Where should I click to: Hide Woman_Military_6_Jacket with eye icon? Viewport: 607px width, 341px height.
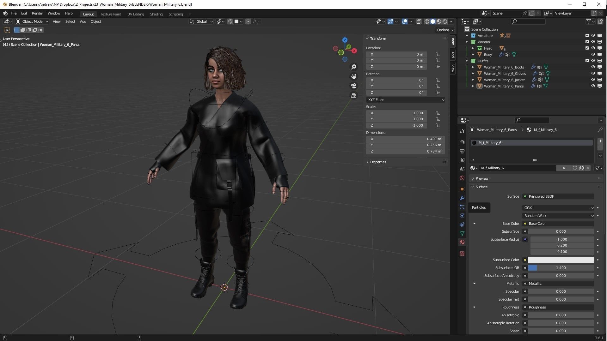593,80
